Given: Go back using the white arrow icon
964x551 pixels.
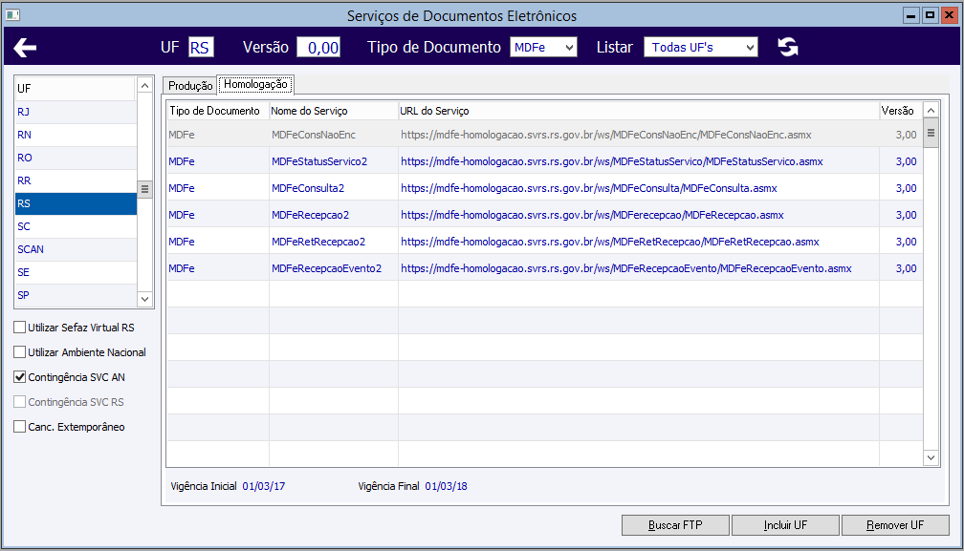Looking at the screenshot, I should point(25,47).
